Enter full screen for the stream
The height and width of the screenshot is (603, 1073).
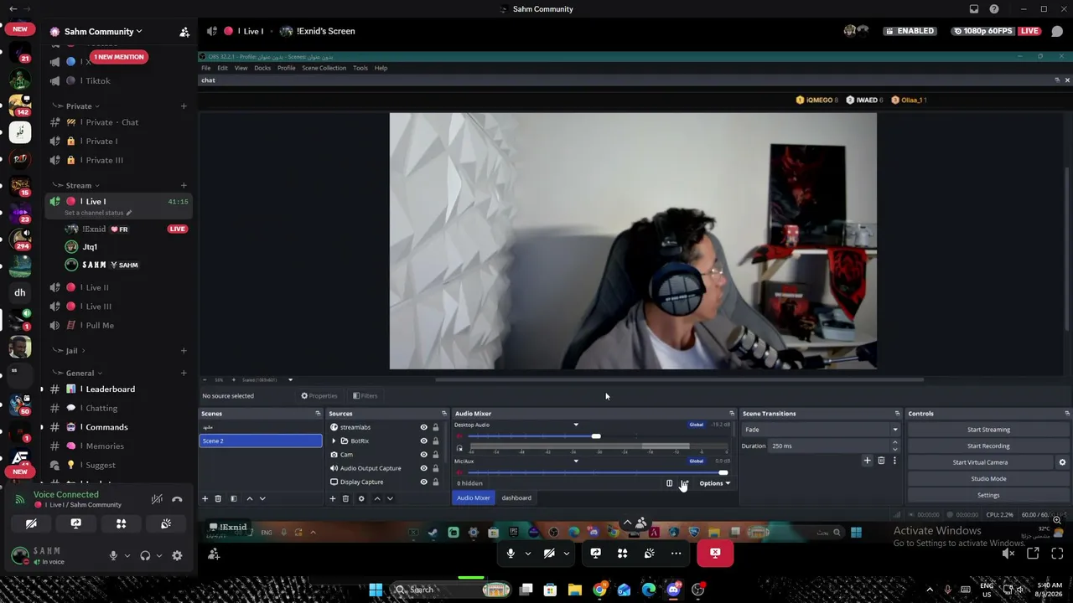pyautogui.click(x=1057, y=553)
